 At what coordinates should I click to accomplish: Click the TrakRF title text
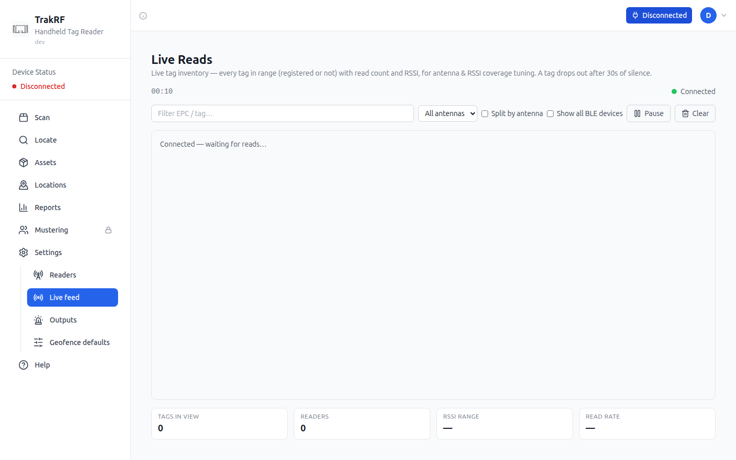(50, 20)
